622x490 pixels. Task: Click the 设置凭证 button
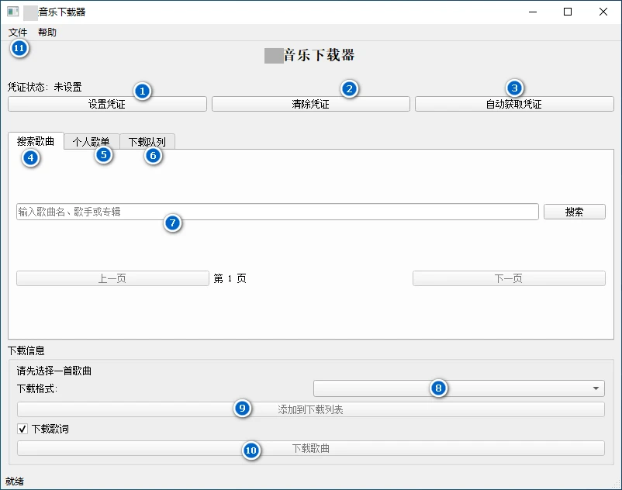tap(107, 104)
